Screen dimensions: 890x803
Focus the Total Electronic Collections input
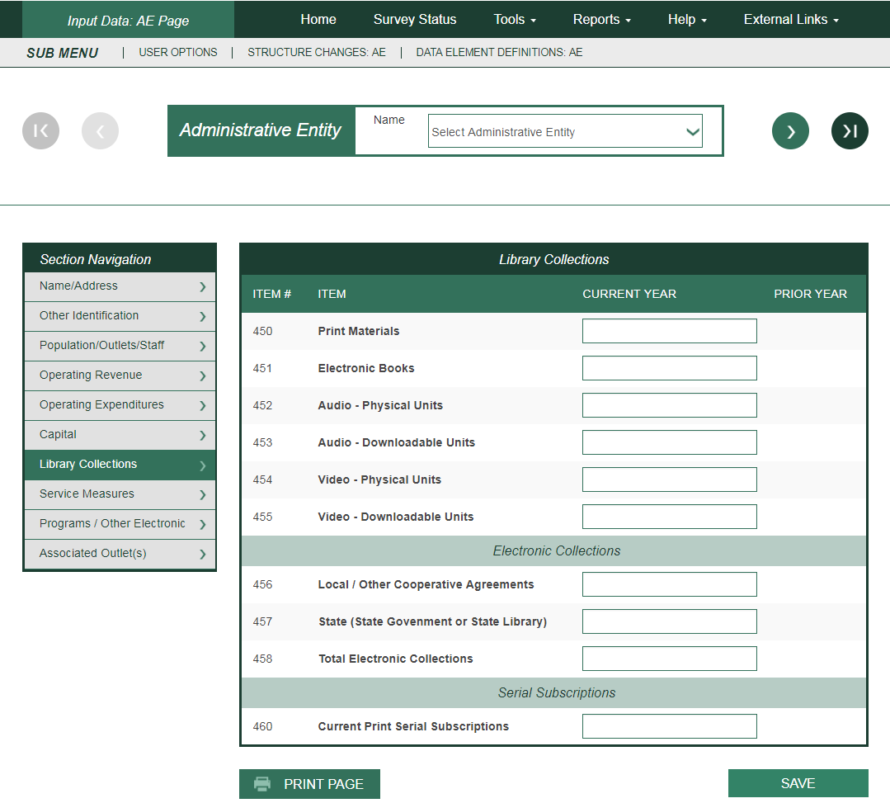[669, 659]
